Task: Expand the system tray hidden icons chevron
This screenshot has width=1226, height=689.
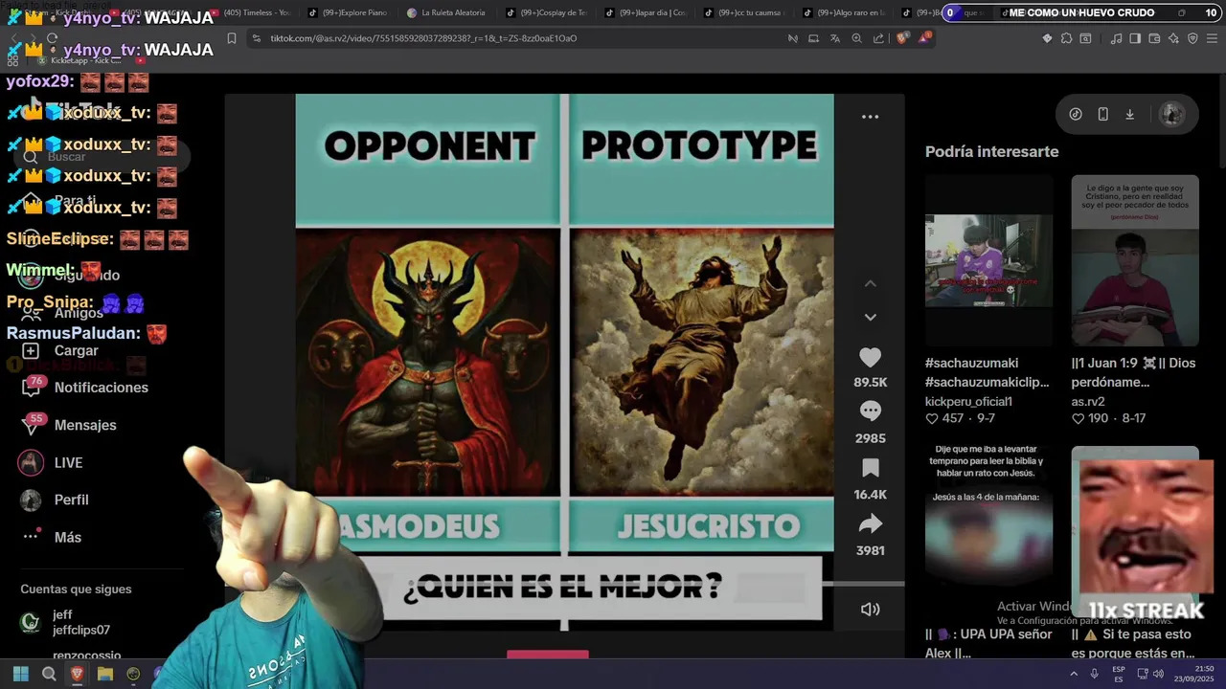Action: click(1073, 674)
